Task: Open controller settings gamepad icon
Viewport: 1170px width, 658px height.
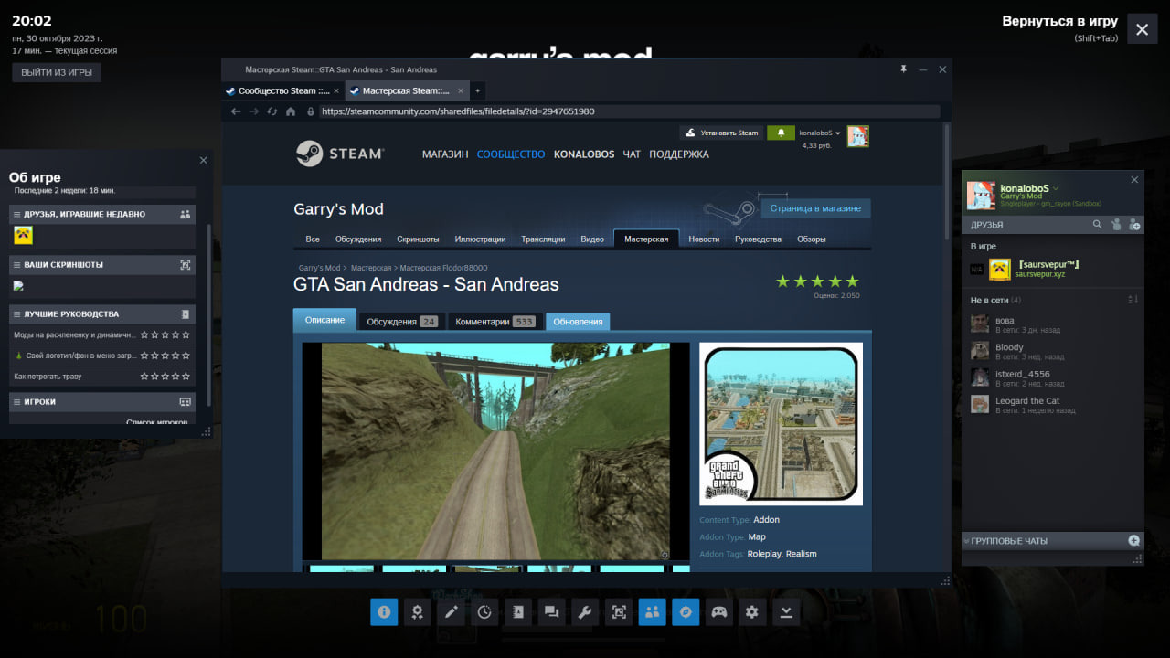Action: [719, 612]
